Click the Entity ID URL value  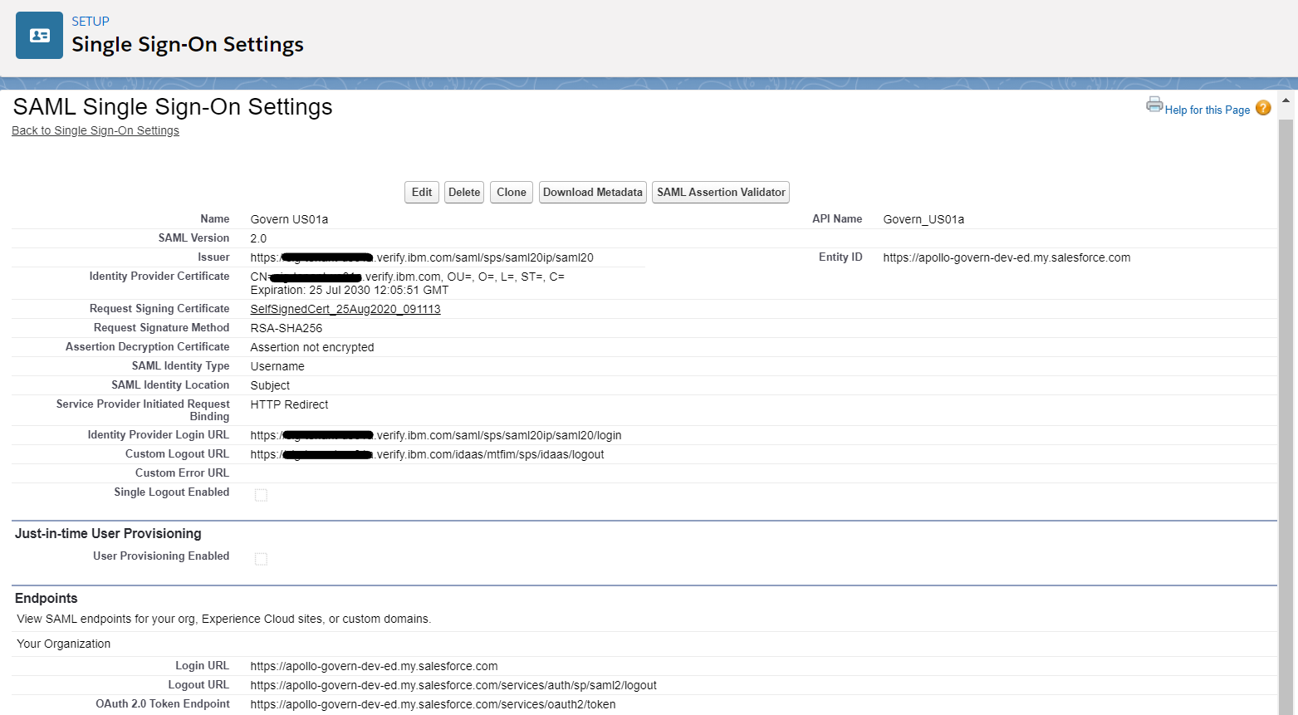click(1007, 257)
